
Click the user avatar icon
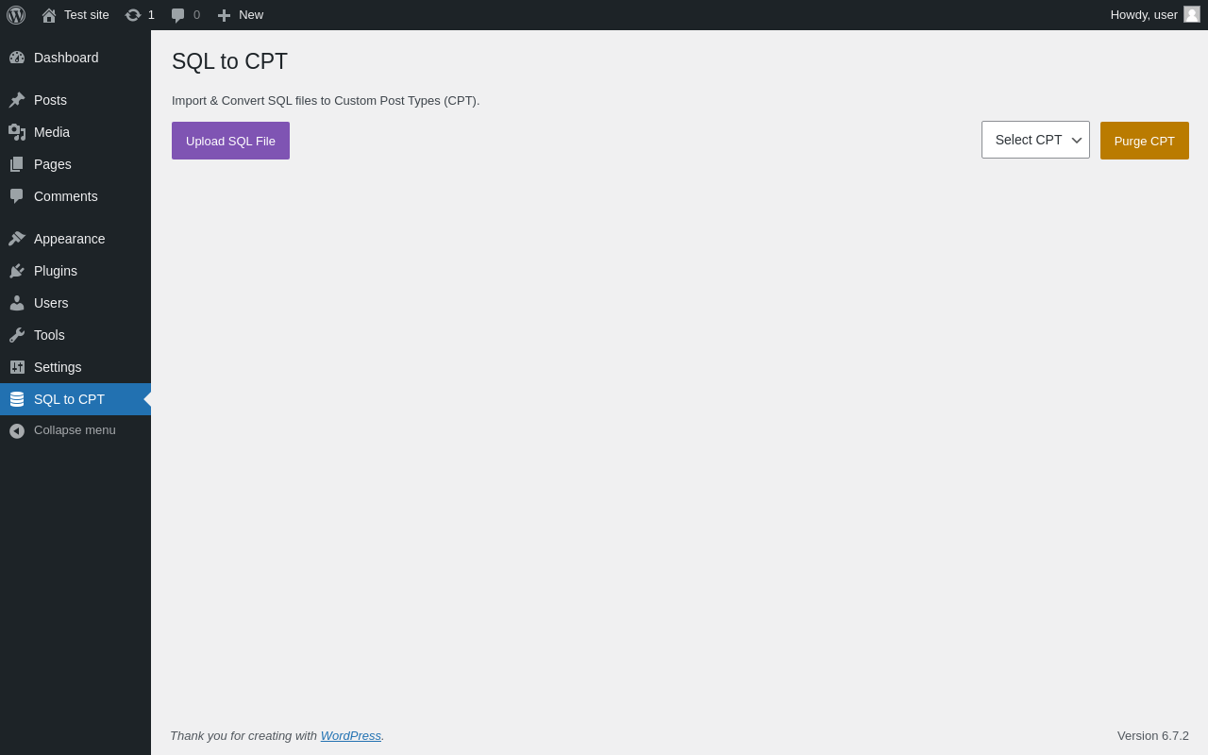pyautogui.click(x=1192, y=14)
